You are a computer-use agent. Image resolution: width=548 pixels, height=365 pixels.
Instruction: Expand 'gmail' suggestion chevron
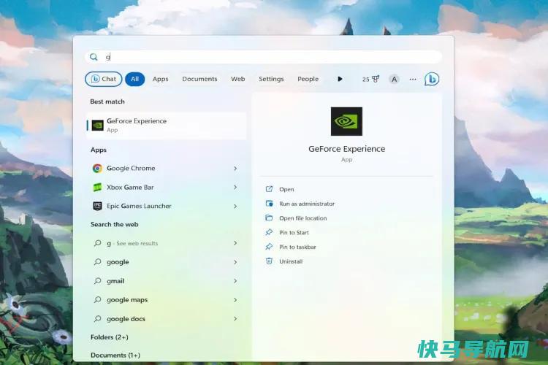tap(235, 281)
